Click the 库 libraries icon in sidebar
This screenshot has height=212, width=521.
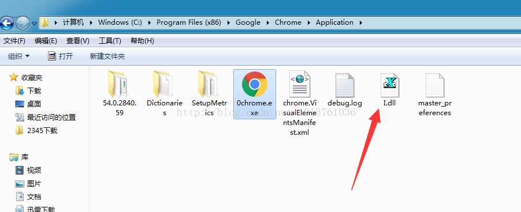(x=14, y=157)
